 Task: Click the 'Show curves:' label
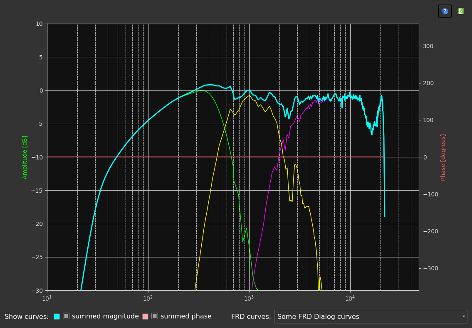pyautogui.click(x=27, y=316)
